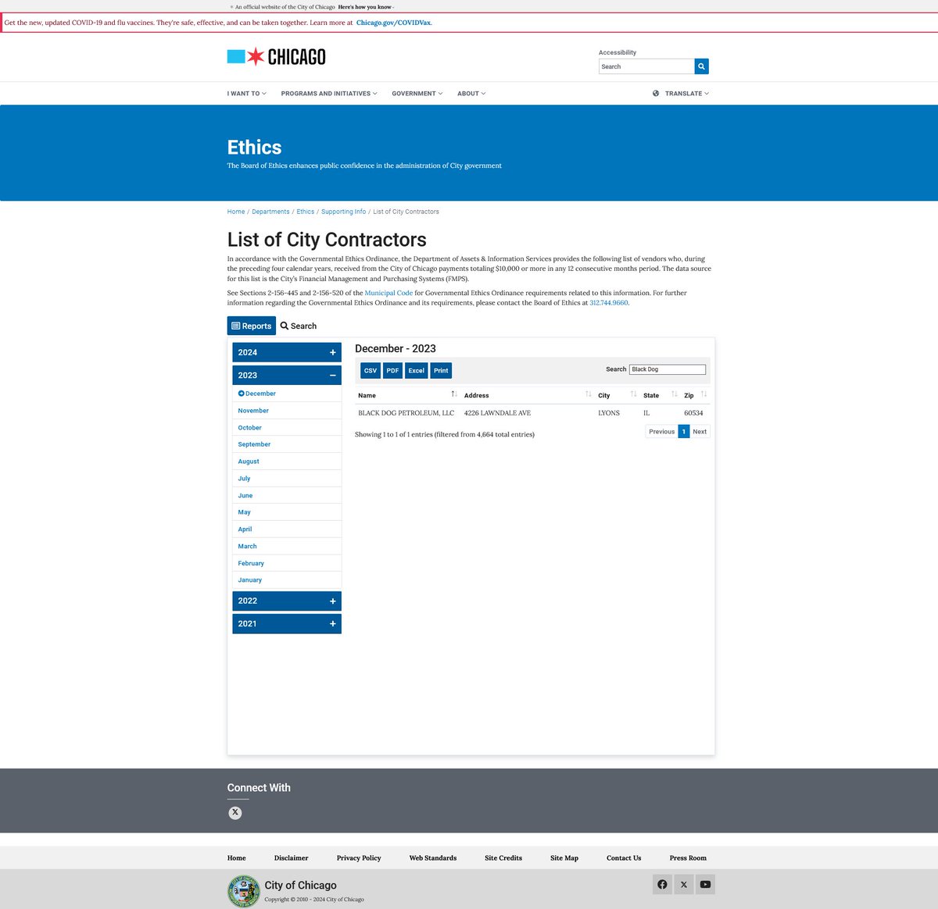Open Contact Us footer link
This screenshot has height=909, width=938.
(624, 857)
